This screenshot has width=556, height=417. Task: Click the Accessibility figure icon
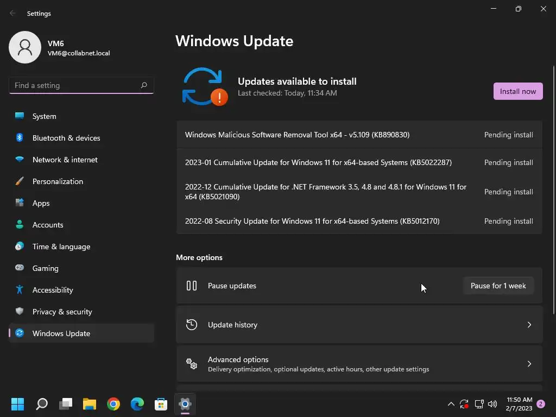point(20,290)
